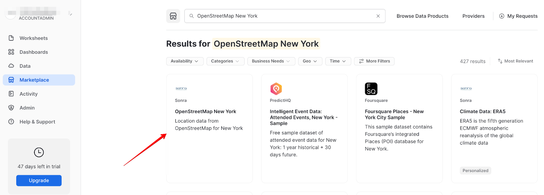
Task: Click 'Free sample dataset of attended event' description
Action: pos(303,143)
